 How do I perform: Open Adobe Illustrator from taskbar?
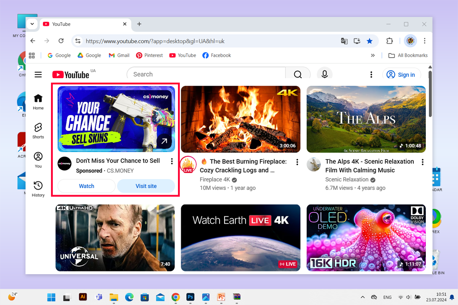83,297
